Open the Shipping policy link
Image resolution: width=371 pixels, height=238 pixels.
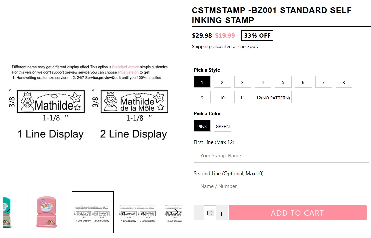(x=201, y=47)
